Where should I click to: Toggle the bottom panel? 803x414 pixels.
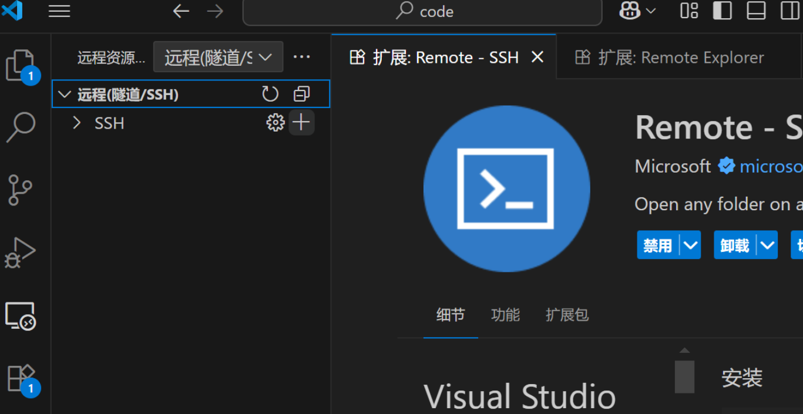tap(756, 11)
